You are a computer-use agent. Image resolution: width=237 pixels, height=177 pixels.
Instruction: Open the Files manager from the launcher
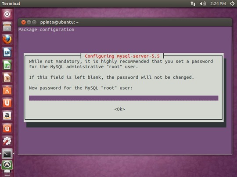tap(7, 27)
